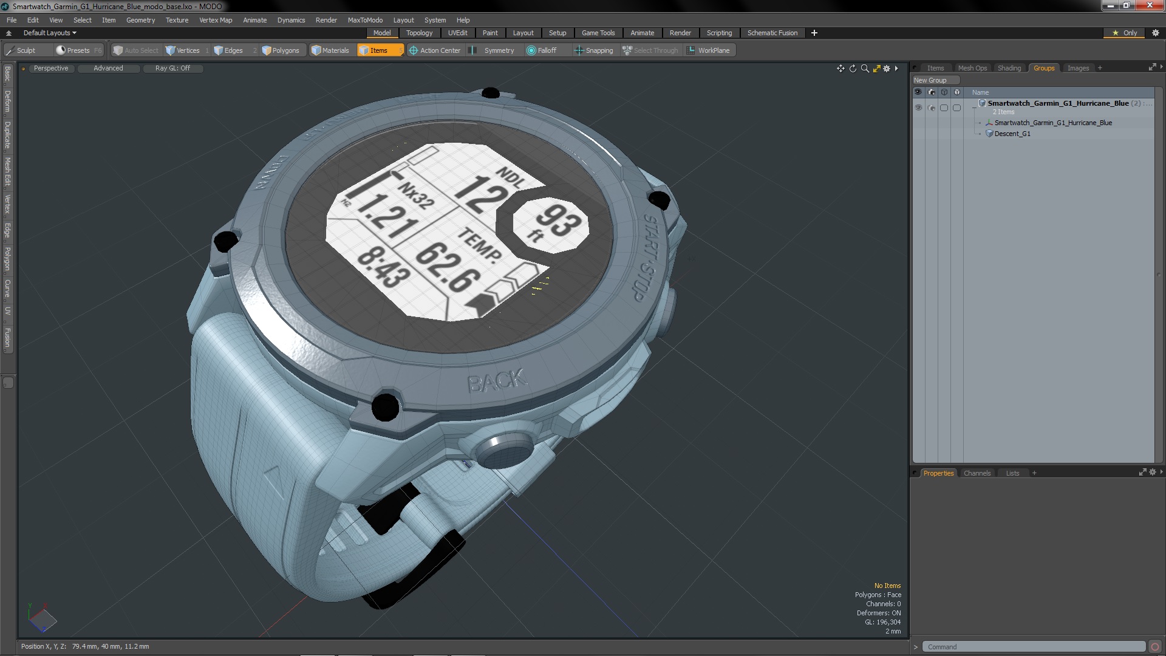Click the viewport rotate icon
This screenshot has width=1166, height=656.
[853, 69]
